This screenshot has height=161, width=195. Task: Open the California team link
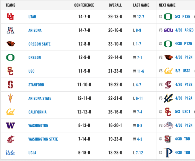click(x=38, y=112)
